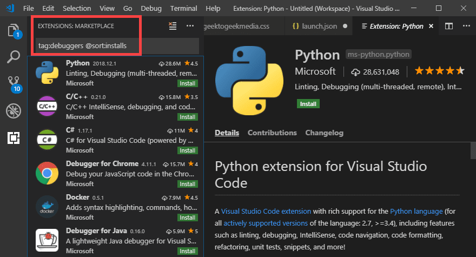The image size is (476, 257).
Task: Open the Search view icon
Action: pos(13,56)
